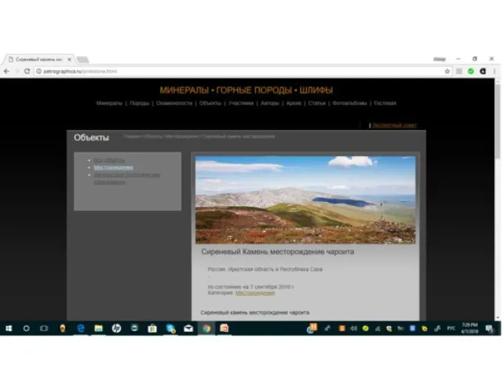Open Action Center notifications icon
This screenshot has width=503, height=377.
tap(489, 328)
